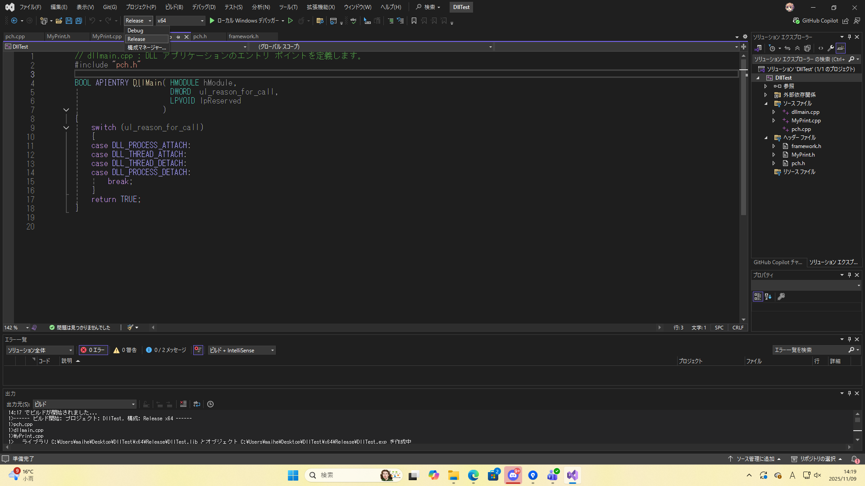Viewport: 865px width, 486px height.
Task: Click word wrap icon in output toolbar
Action: [x=197, y=404]
